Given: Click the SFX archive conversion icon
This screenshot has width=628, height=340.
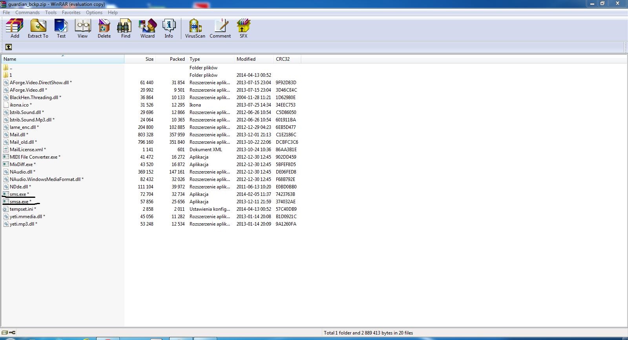Looking at the screenshot, I should click(x=243, y=29).
